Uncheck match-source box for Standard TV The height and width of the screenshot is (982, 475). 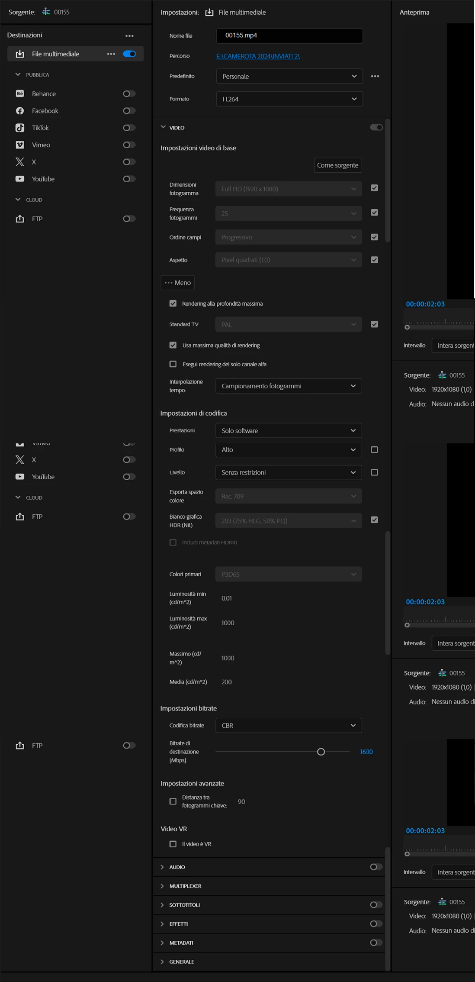pos(375,324)
